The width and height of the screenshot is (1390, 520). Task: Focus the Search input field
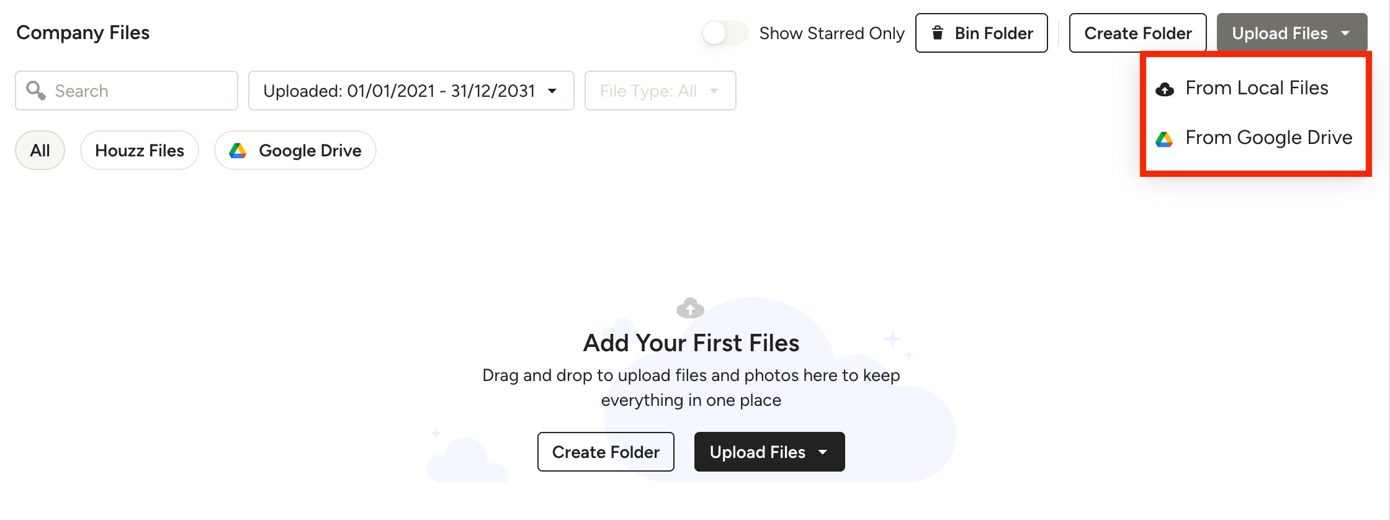[x=127, y=91]
